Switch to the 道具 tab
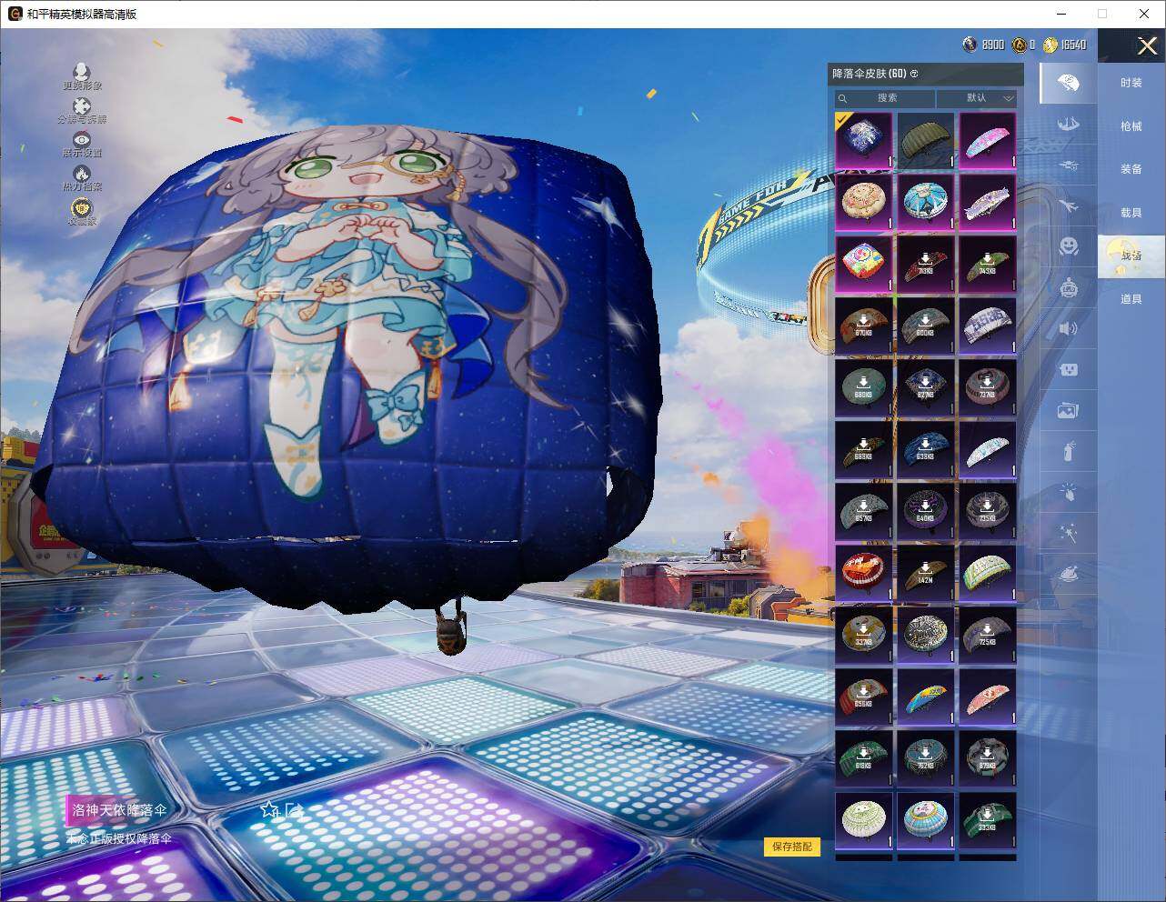 pyautogui.click(x=1131, y=299)
